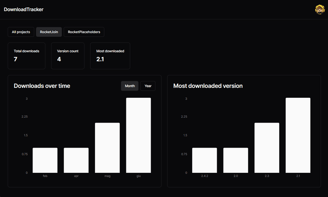
Task: Select the tallest 2.1 version bar
Action: 298,135
